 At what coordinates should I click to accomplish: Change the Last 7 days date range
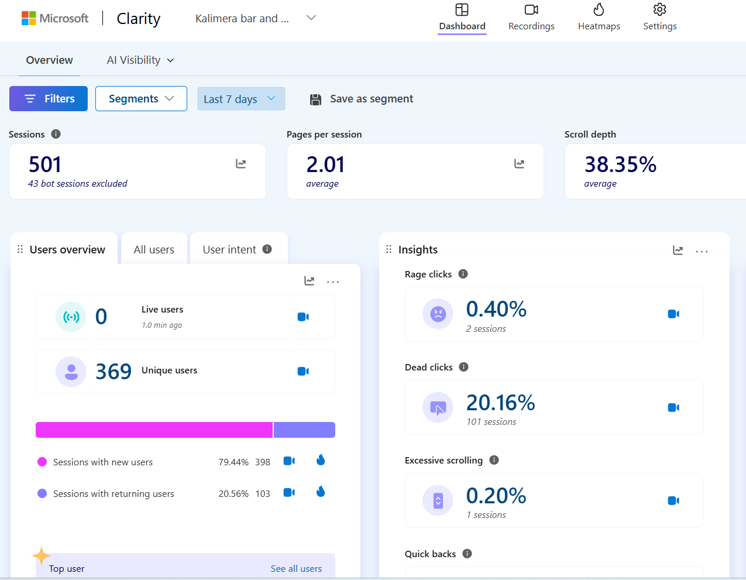point(241,99)
